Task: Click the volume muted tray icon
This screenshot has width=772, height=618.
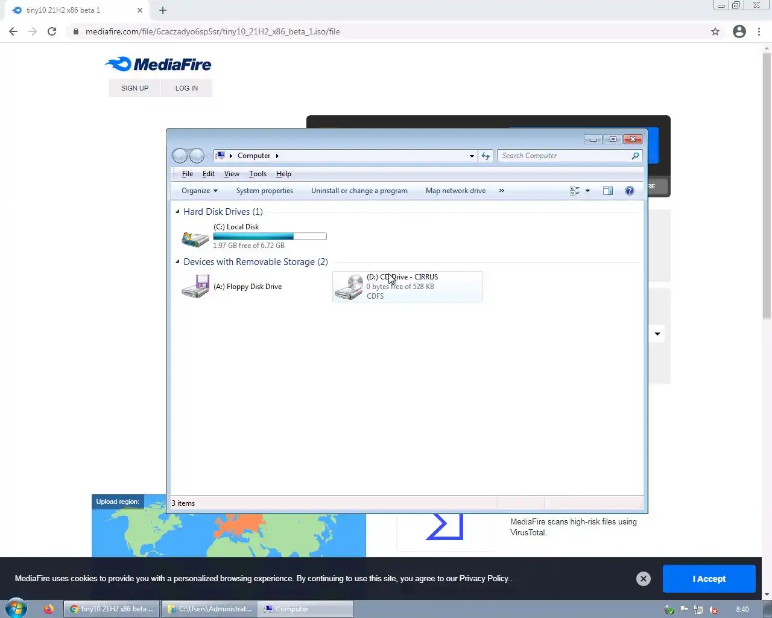Action: pyautogui.click(x=713, y=610)
